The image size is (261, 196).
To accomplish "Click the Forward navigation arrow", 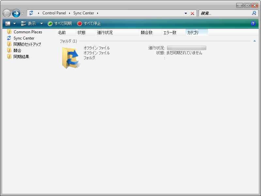I will (16, 13).
